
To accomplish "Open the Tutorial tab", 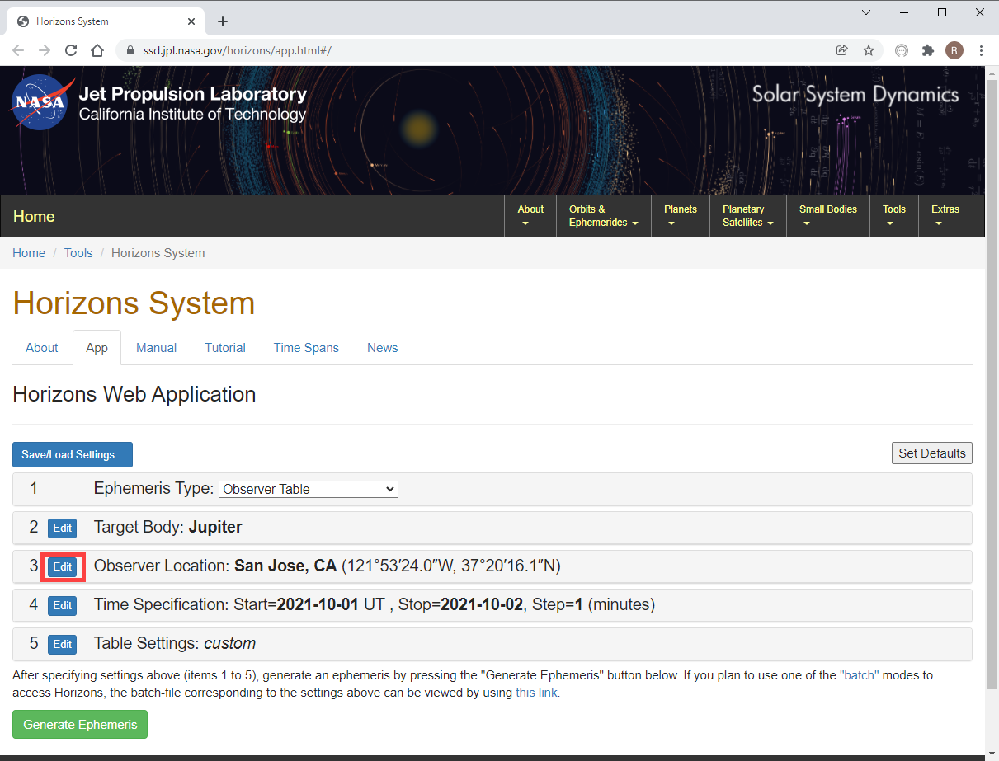I will click(x=225, y=348).
